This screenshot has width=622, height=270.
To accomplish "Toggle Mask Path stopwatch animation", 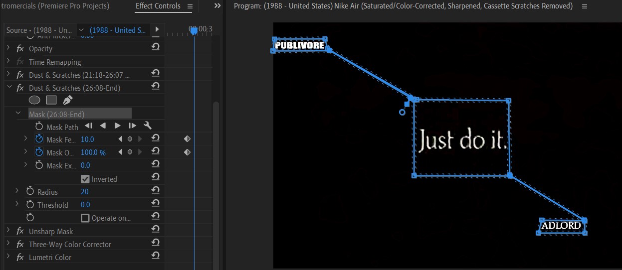I will click(x=39, y=127).
